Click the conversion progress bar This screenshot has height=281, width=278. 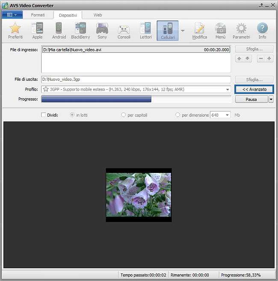[136, 99]
